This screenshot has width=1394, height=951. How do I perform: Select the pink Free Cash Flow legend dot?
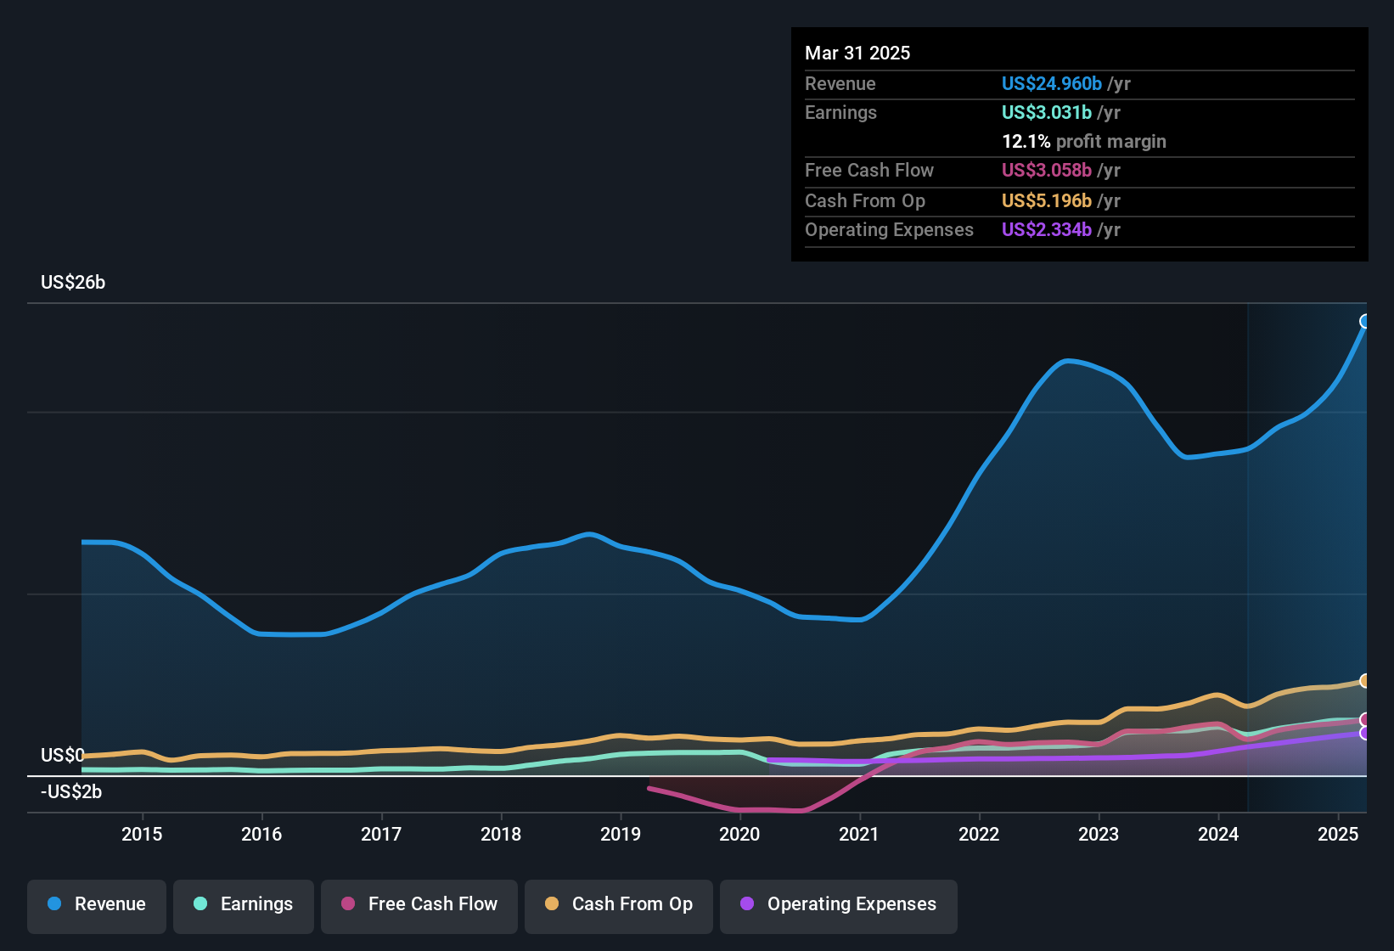tap(346, 904)
